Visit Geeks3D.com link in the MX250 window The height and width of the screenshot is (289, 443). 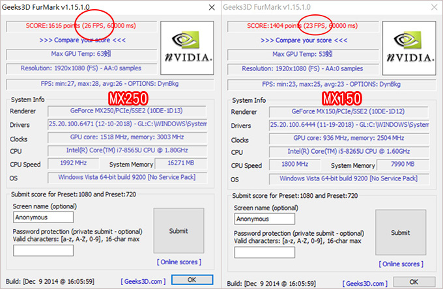tap(143, 281)
